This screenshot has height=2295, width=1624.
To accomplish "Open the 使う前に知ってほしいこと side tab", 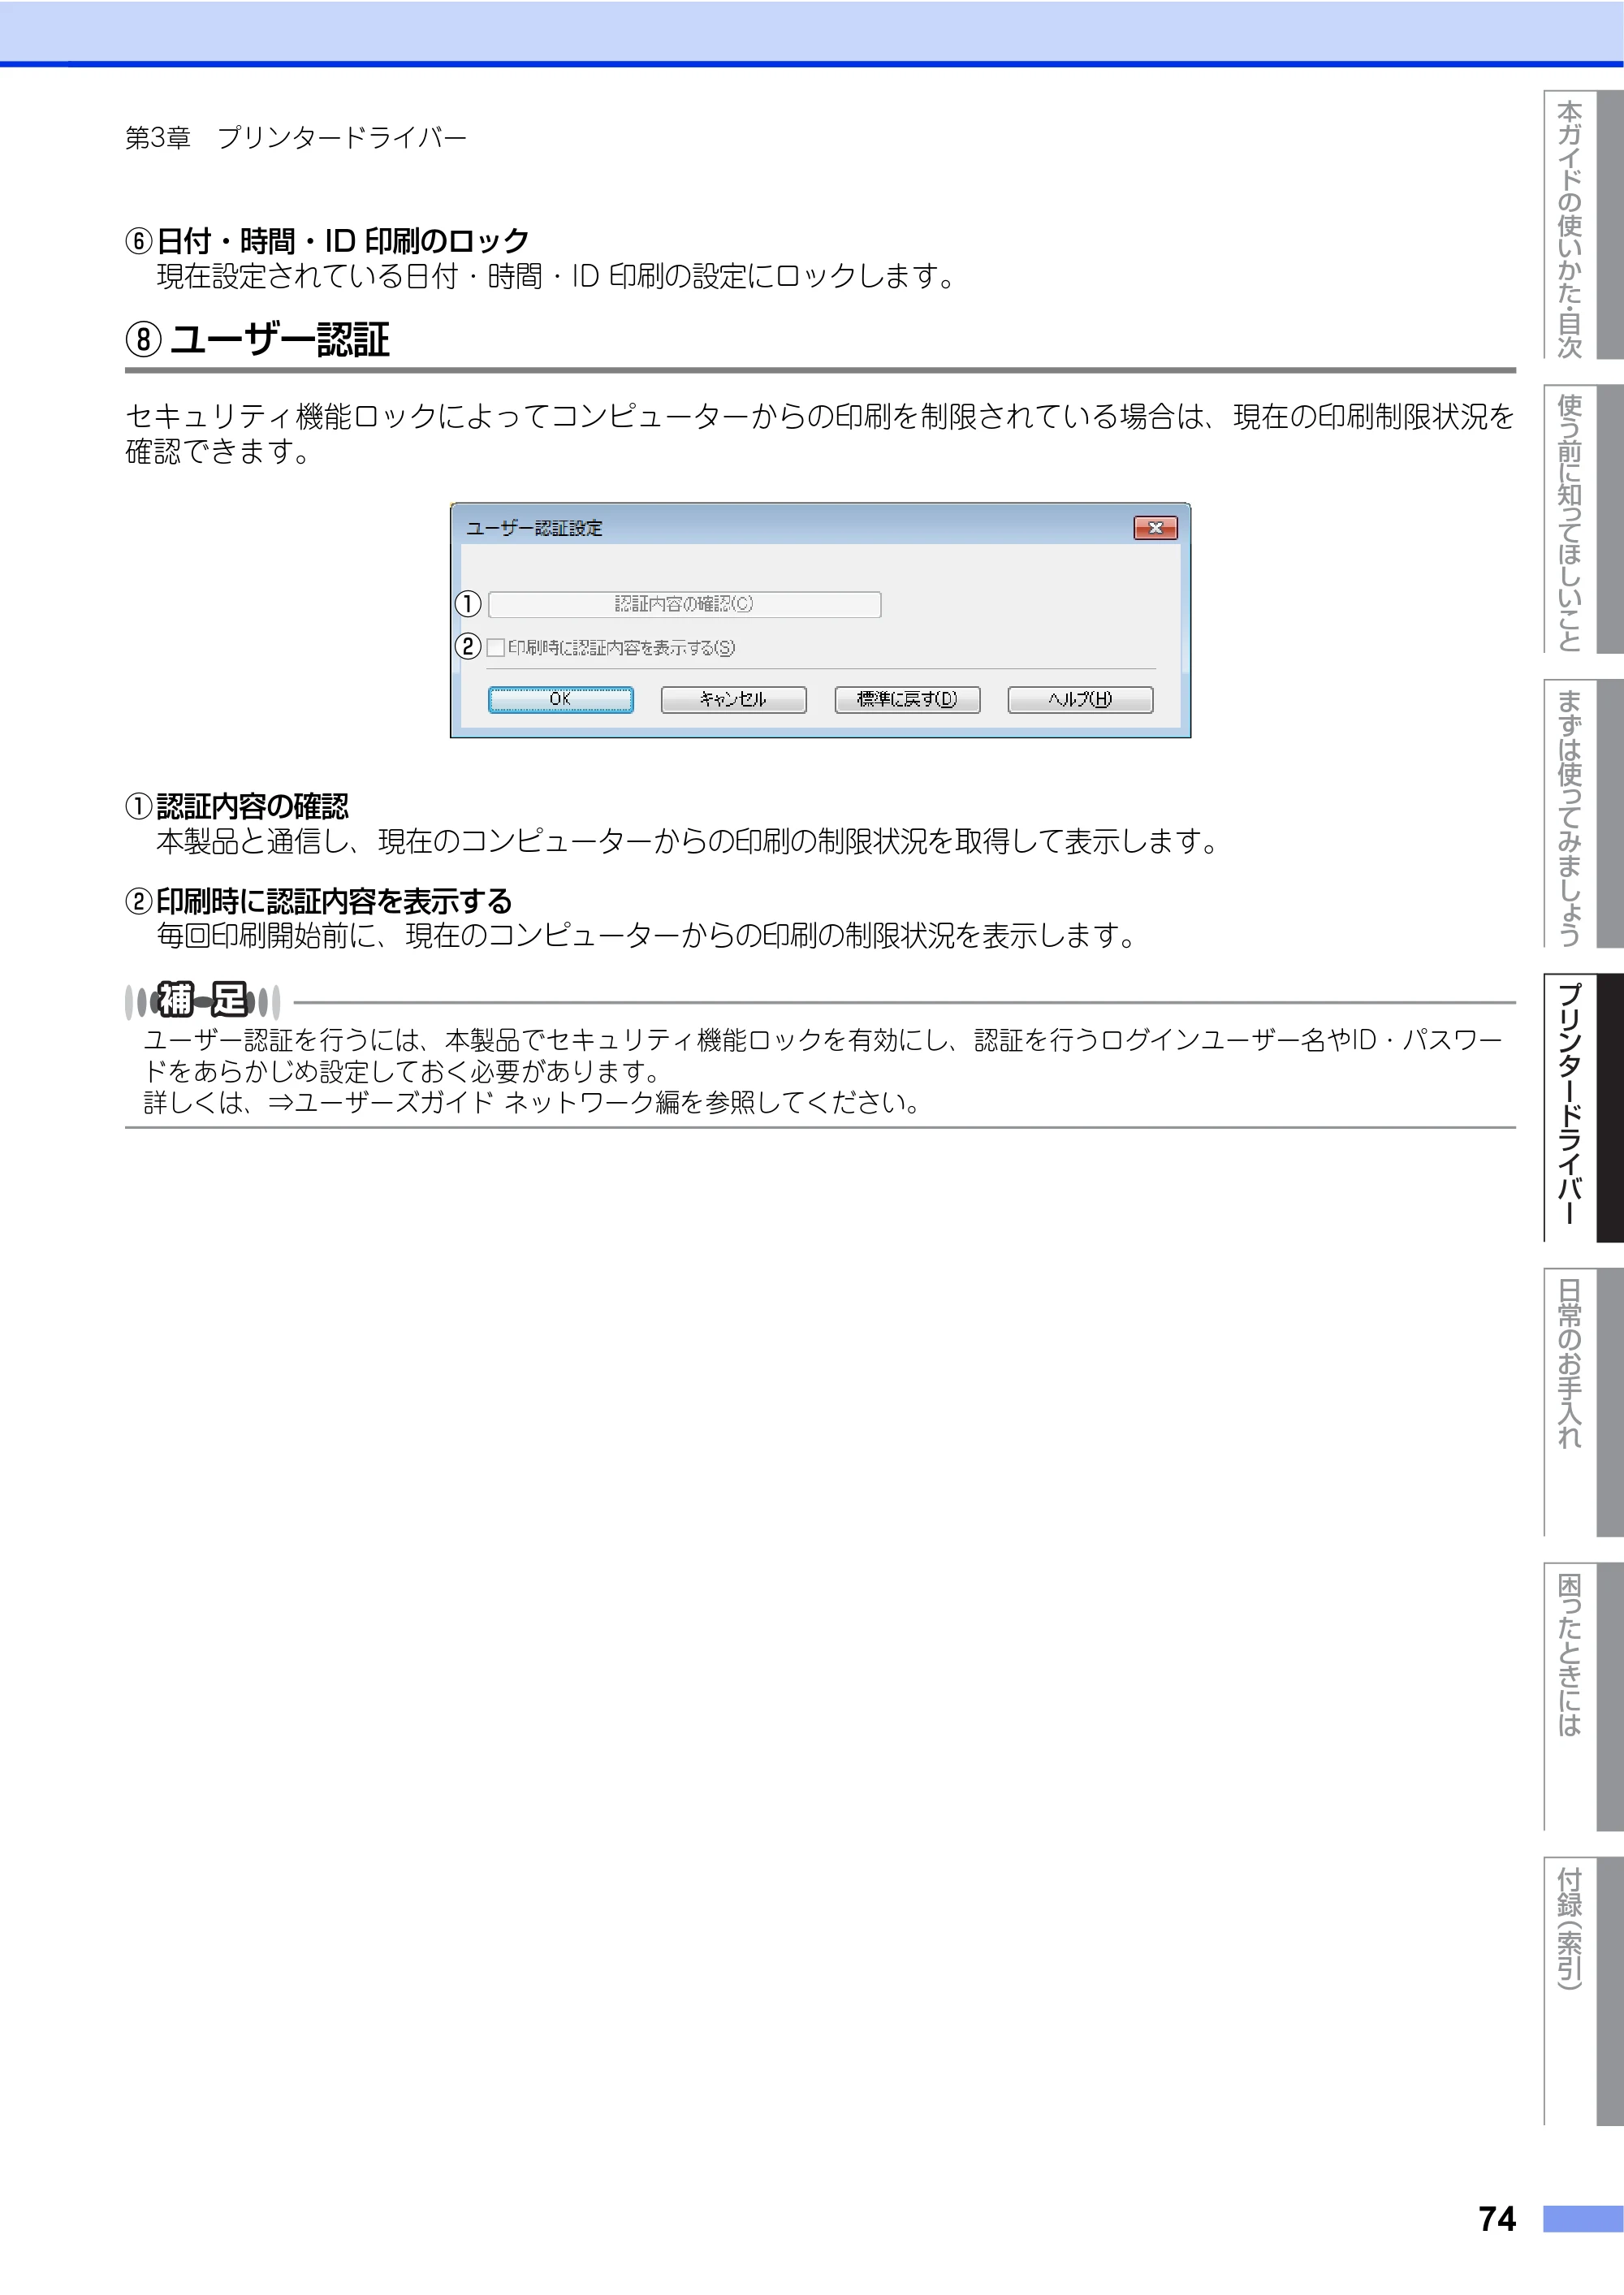I will (1583, 520).
